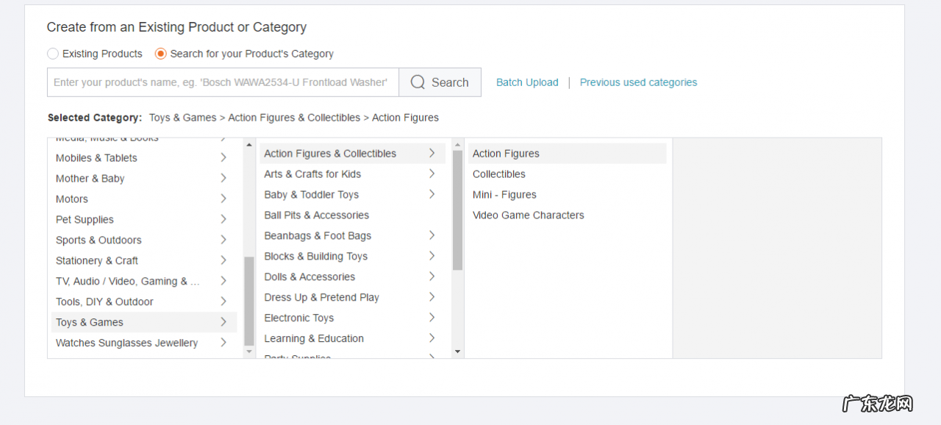Select Search for your Product's Category option
The height and width of the screenshot is (425, 941).
tap(160, 54)
